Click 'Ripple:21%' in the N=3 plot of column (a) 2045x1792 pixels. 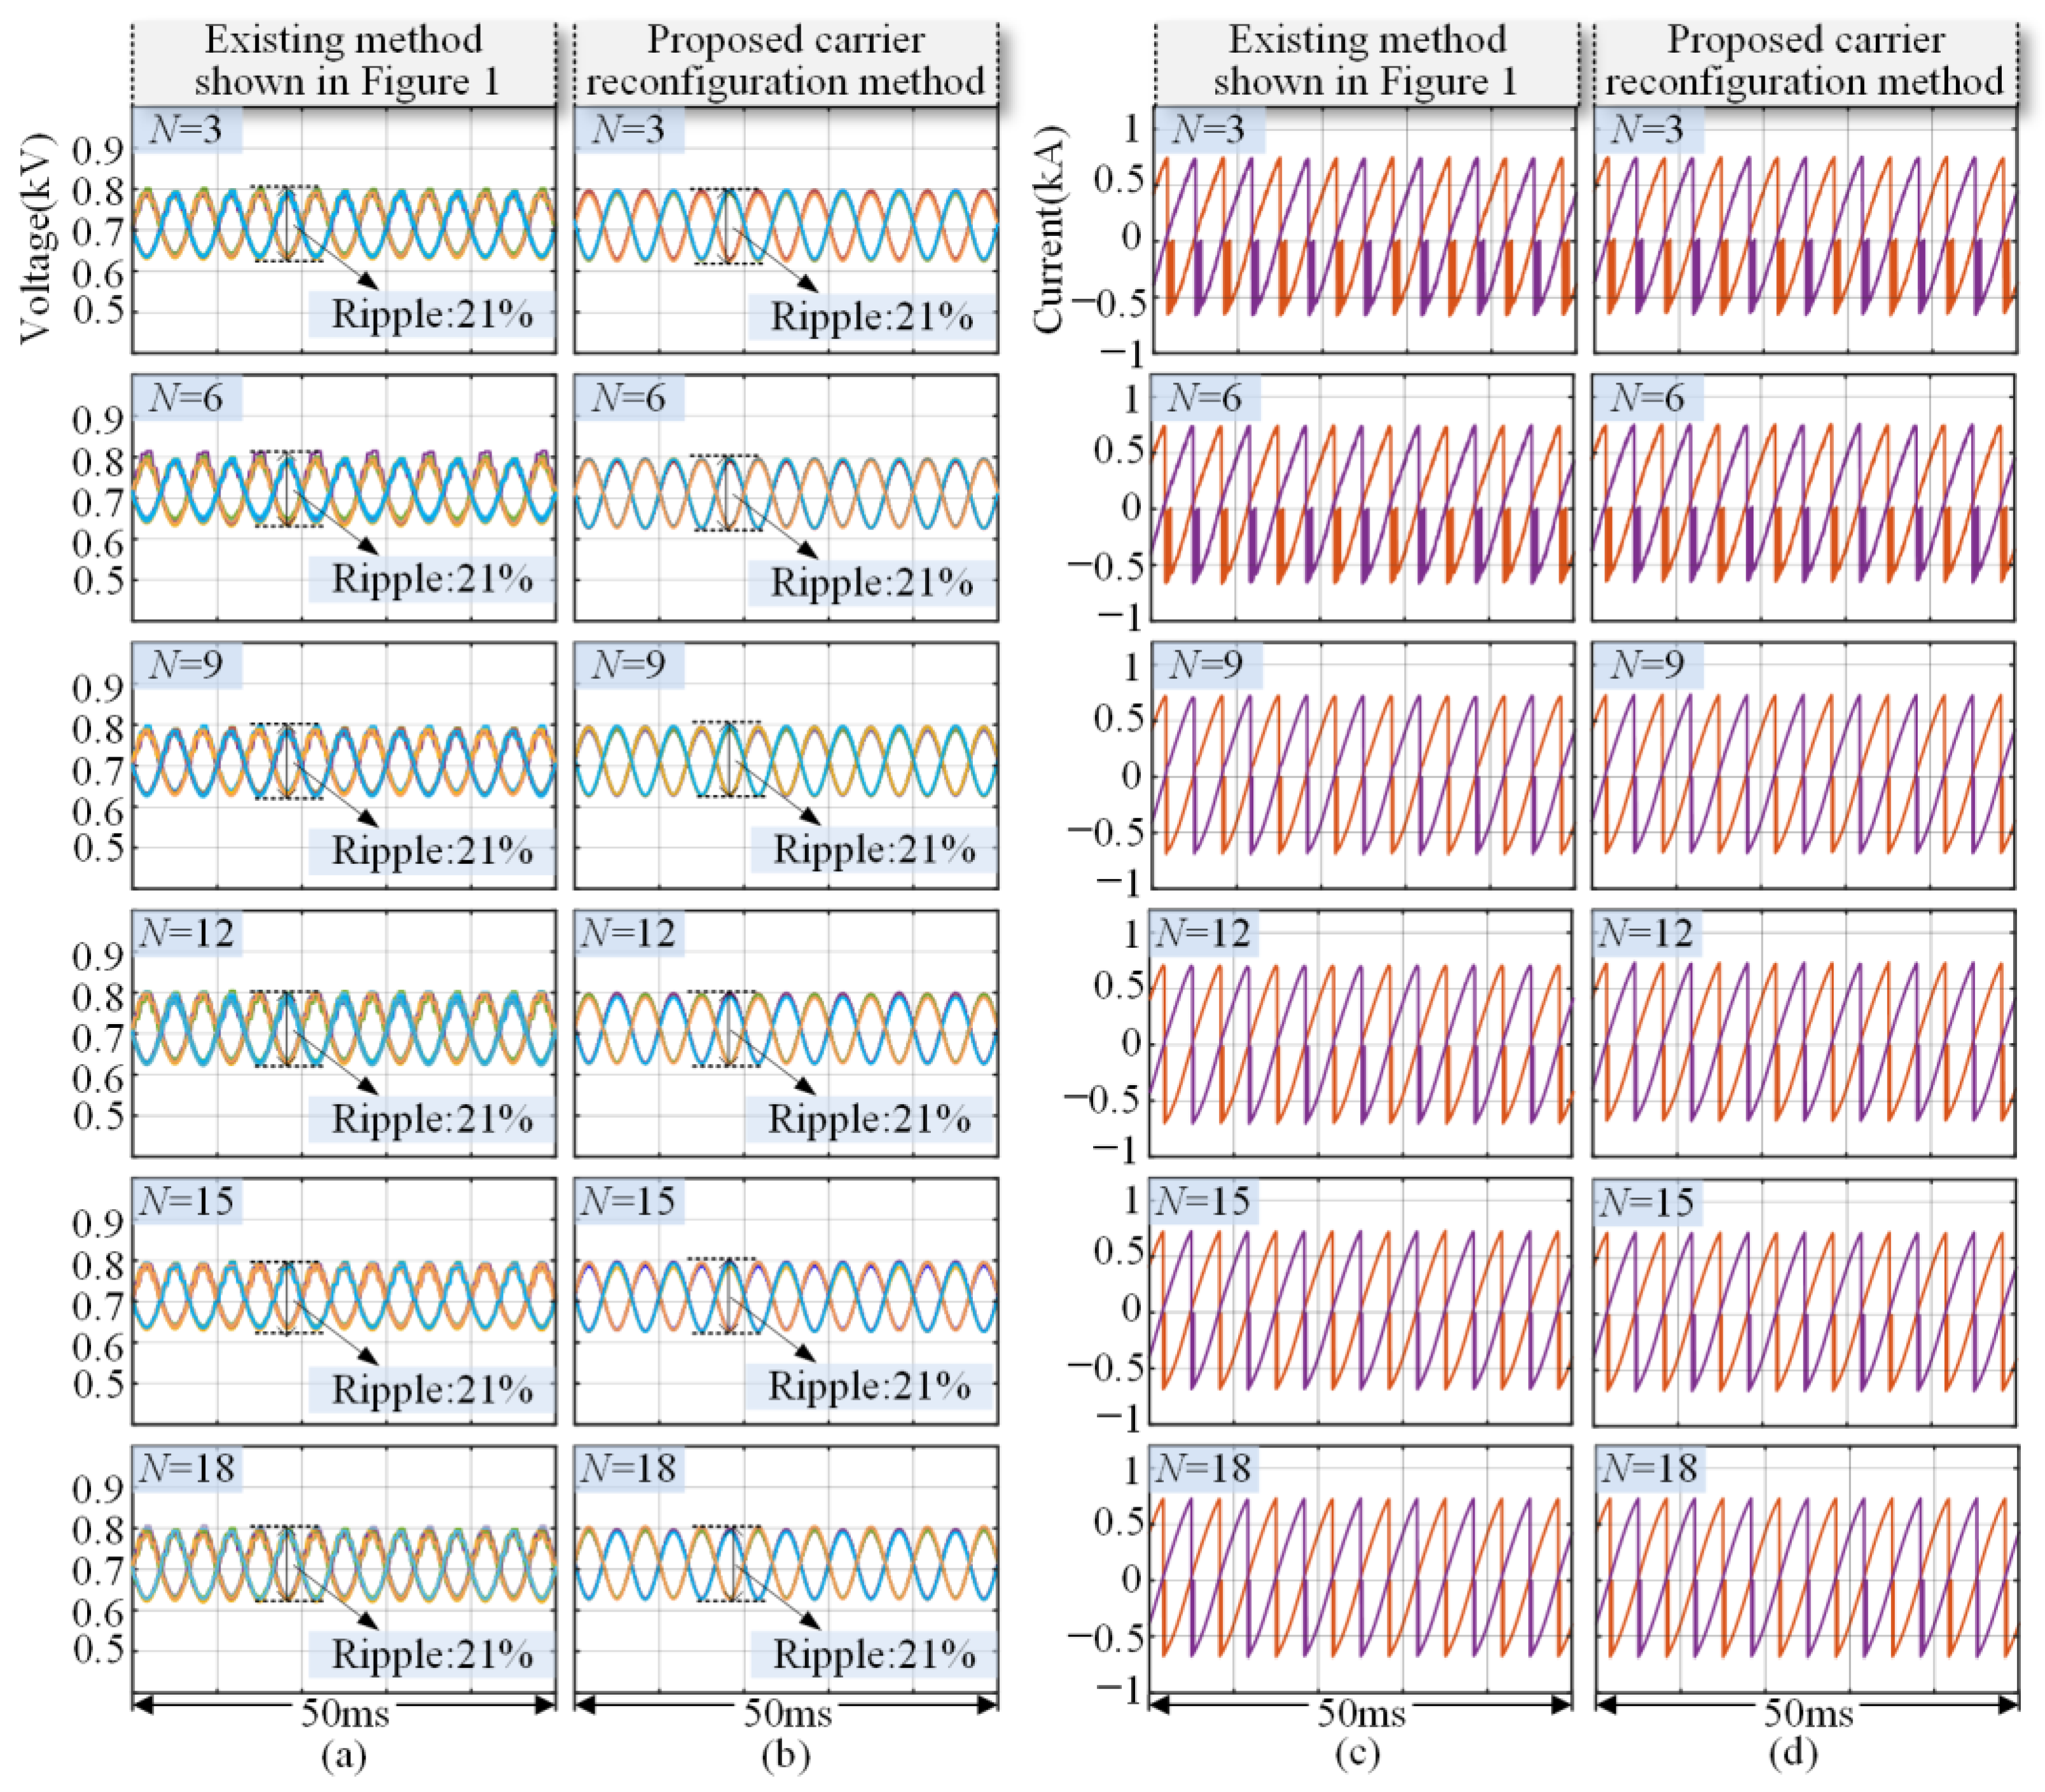432,314
